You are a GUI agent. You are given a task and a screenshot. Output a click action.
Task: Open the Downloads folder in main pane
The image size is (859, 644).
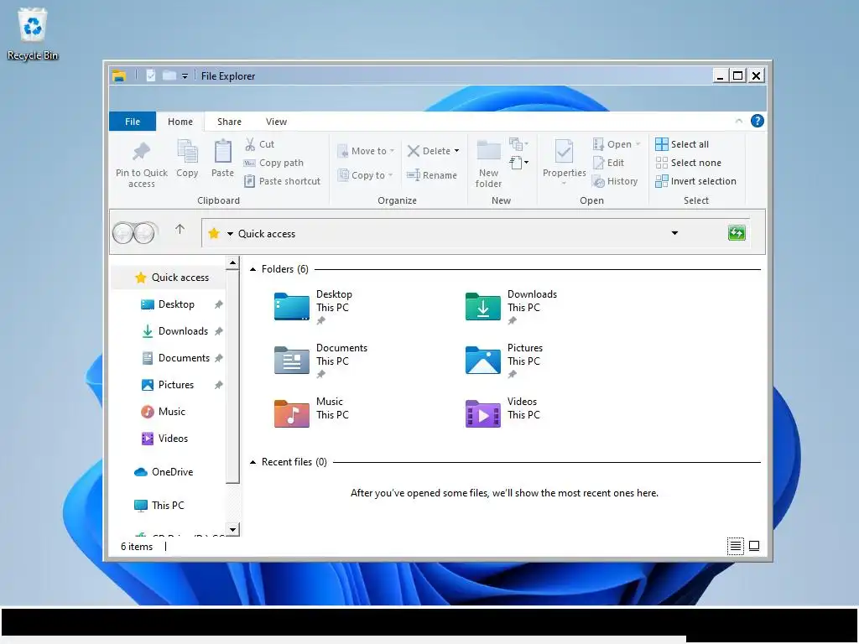pyautogui.click(x=482, y=306)
